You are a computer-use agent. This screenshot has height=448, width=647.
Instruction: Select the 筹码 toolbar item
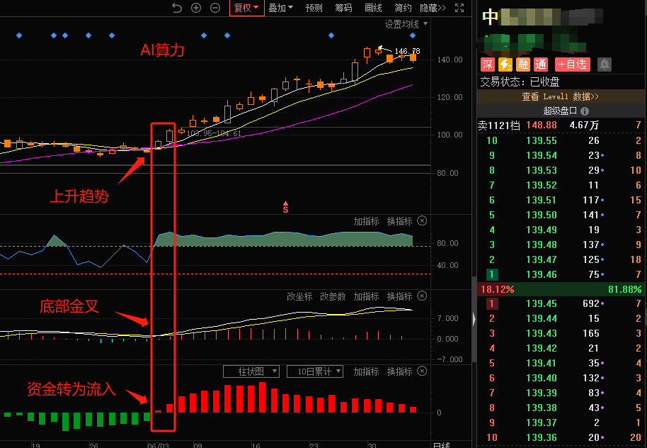coord(343,8)
